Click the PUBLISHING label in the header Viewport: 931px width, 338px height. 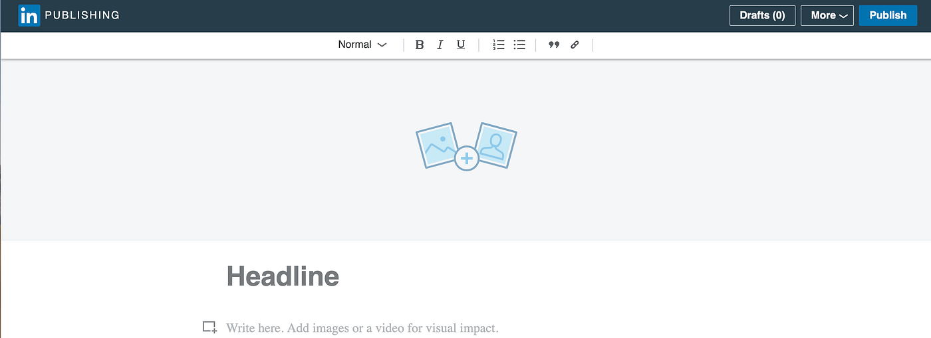tap(82, 15)
